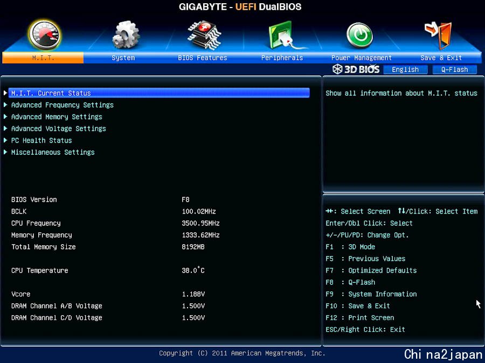Screen dimensions: 485x363
Task: Click Vcore value 1.188V
Action: click(193, 294)
